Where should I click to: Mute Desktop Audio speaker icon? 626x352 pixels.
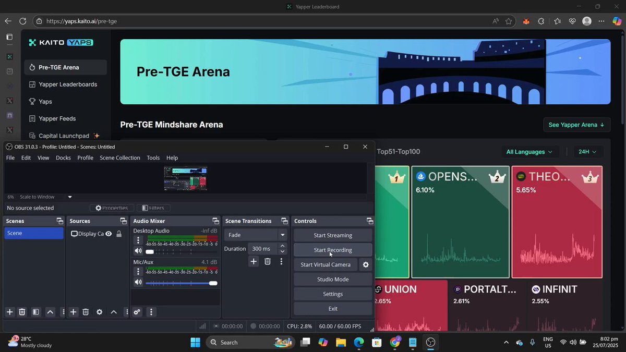click(x=138, y=251)
